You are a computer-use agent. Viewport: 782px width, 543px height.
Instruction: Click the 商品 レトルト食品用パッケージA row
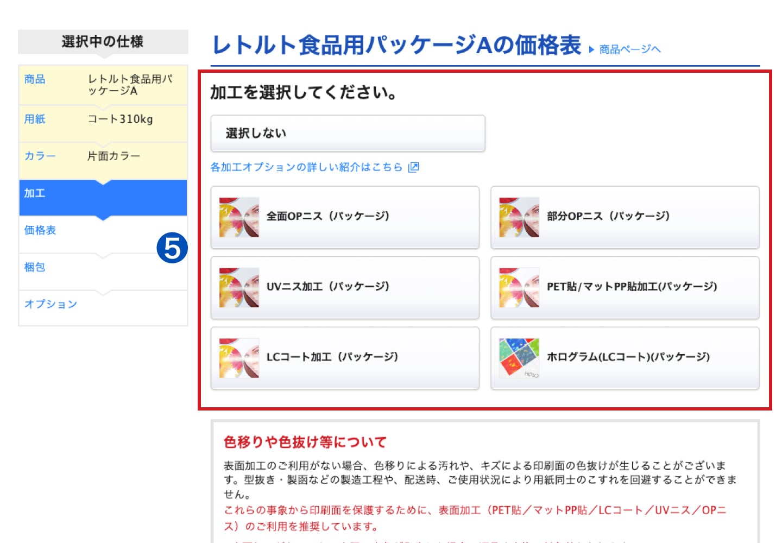(x=103, y=85)
